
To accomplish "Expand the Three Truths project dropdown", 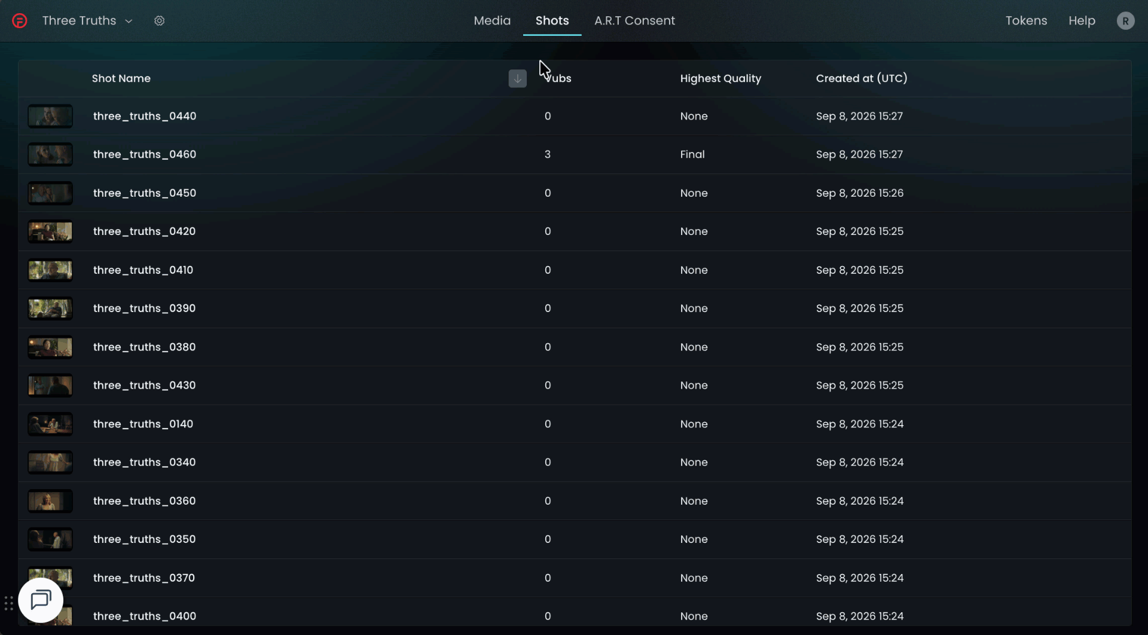I will 87,21.
